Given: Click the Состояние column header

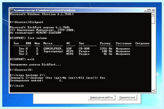Looking at the screenshot, I should 124,43.
